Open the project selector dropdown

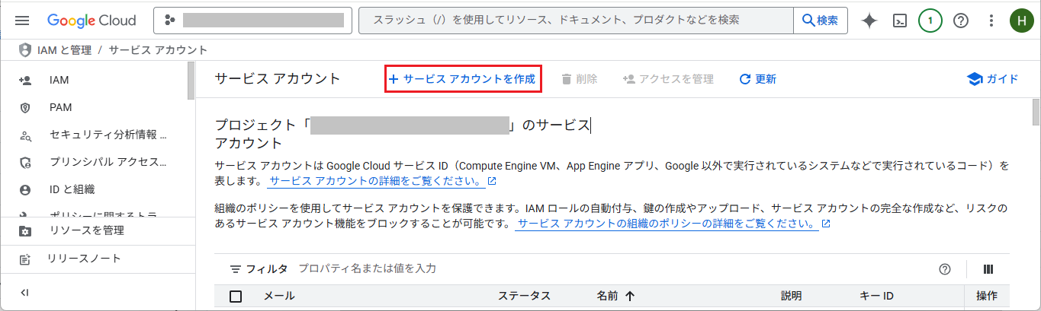coord(253,21)
